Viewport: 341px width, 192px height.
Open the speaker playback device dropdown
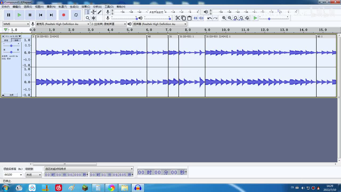(x=160, y=24)
